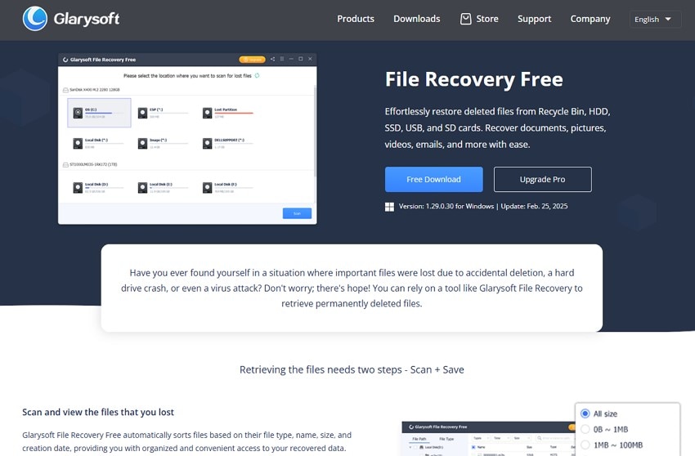Select the Local Disk (E:) drive icon
This screenshot has height=456, width=695.
click(x=142, y=187)
